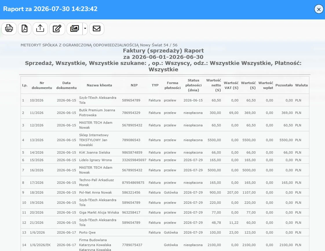
Task: Click the date range "za 2026-06-01-2026-06-30"
Action: click(x=163, y=57)
